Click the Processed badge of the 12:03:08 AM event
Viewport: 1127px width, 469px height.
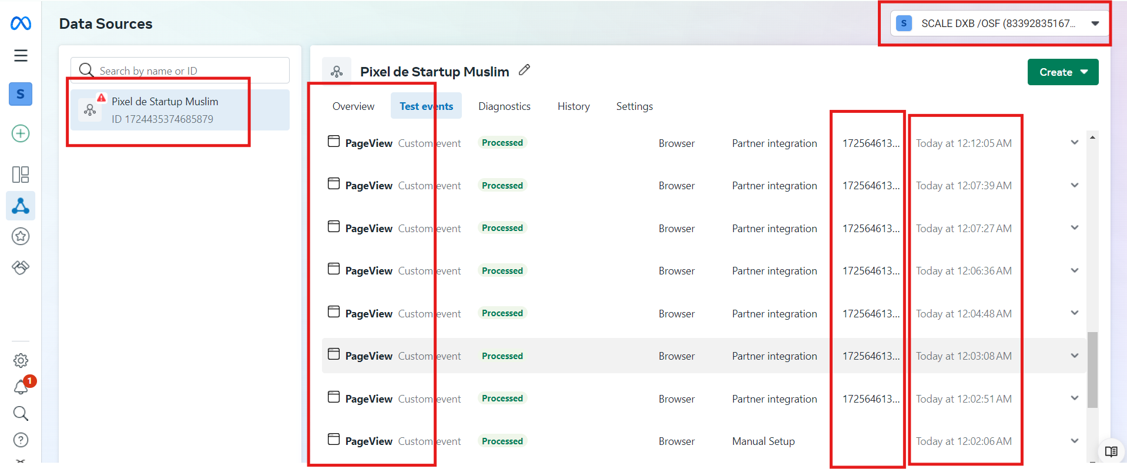coord(502,356)
